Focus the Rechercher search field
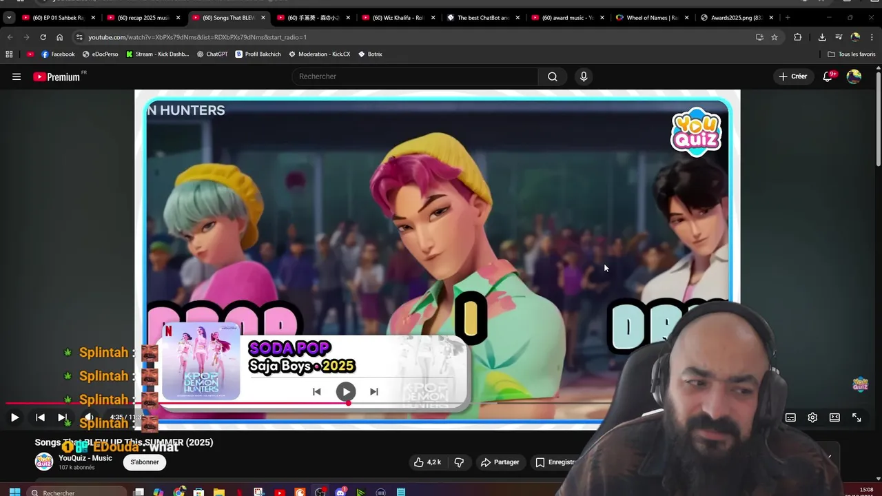 [x=416, y=76]
